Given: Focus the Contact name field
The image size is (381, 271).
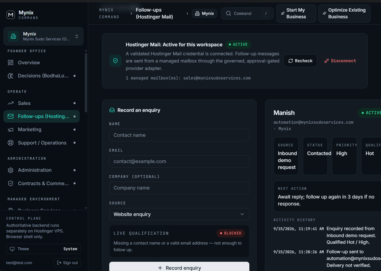Looking at the screenshot, I should pos(179,135).
